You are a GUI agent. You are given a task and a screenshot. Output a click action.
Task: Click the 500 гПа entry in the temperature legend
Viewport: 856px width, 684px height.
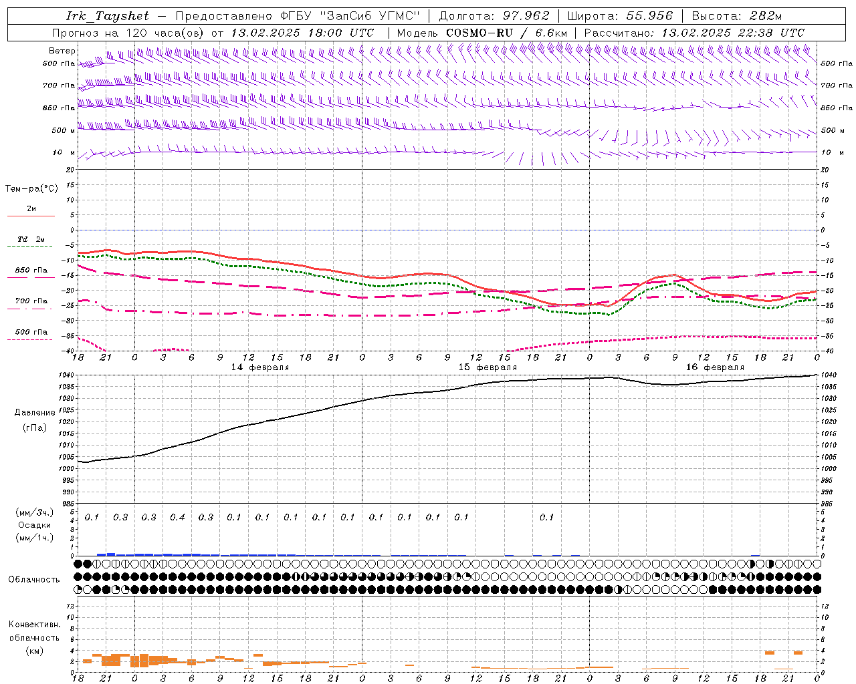[31, 332]
